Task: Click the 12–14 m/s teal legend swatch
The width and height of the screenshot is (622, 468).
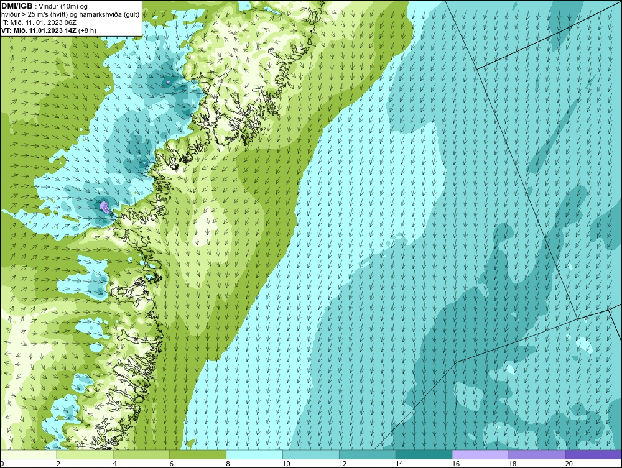Action: click(368, 454)
